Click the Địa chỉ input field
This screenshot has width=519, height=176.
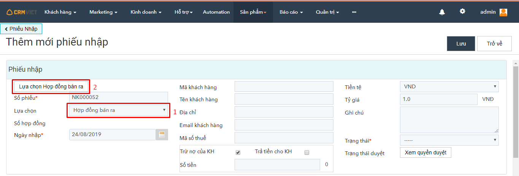(x=284, y=112)
